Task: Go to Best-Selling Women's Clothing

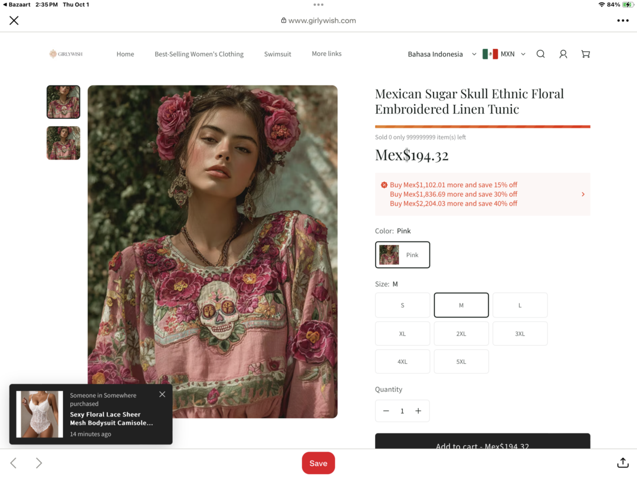Action: [199, 54]
